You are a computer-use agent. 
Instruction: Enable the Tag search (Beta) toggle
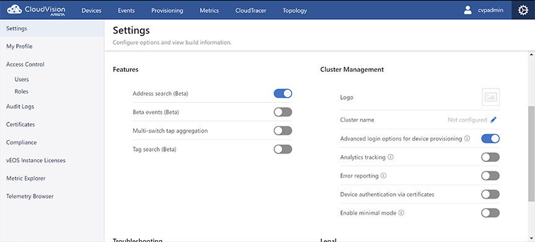pos(283,149)
